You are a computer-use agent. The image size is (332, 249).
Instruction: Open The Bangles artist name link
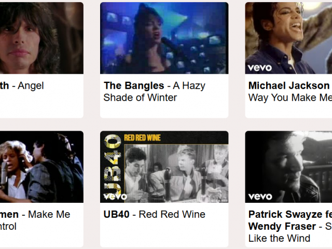tap(134, 86)
